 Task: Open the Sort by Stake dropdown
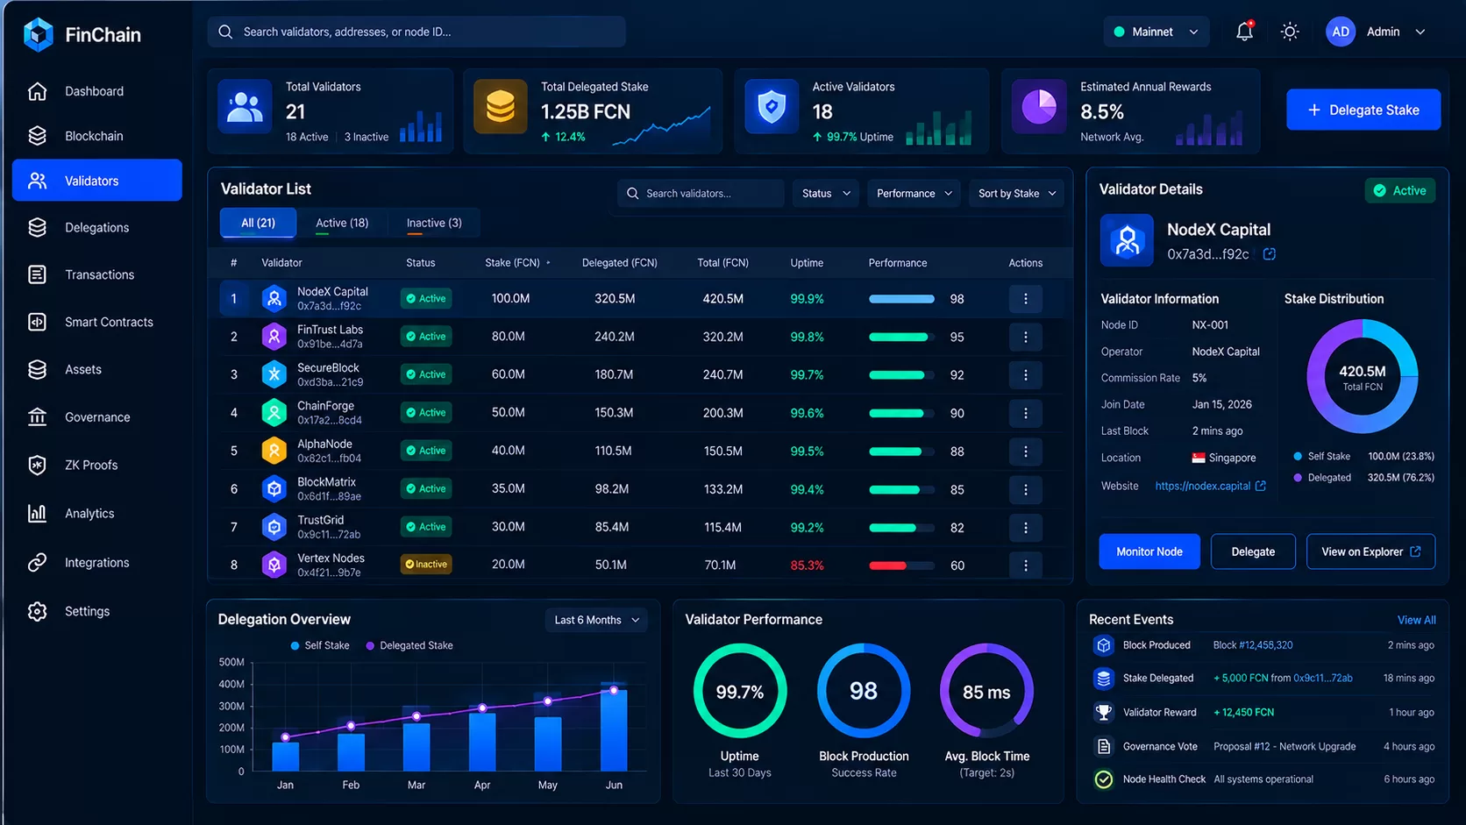coord(1016,193)
